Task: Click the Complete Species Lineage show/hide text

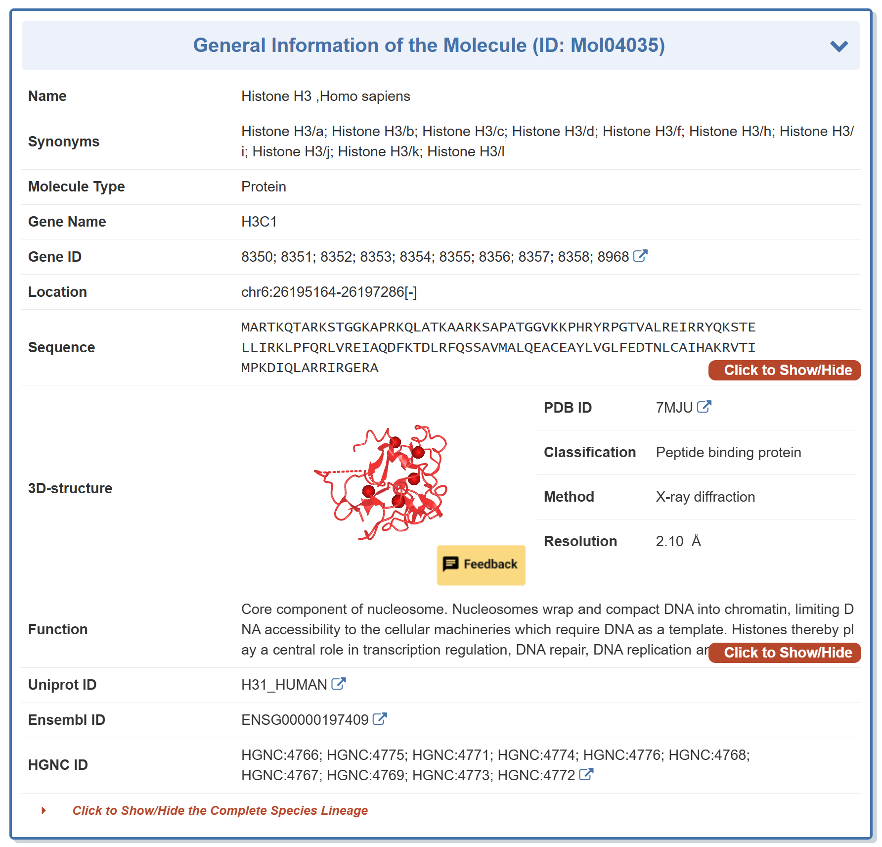Action: [220, 810]
